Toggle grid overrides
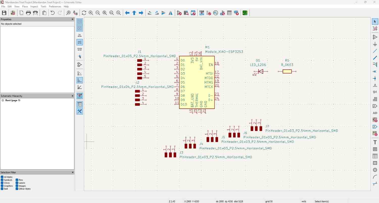 80,28
